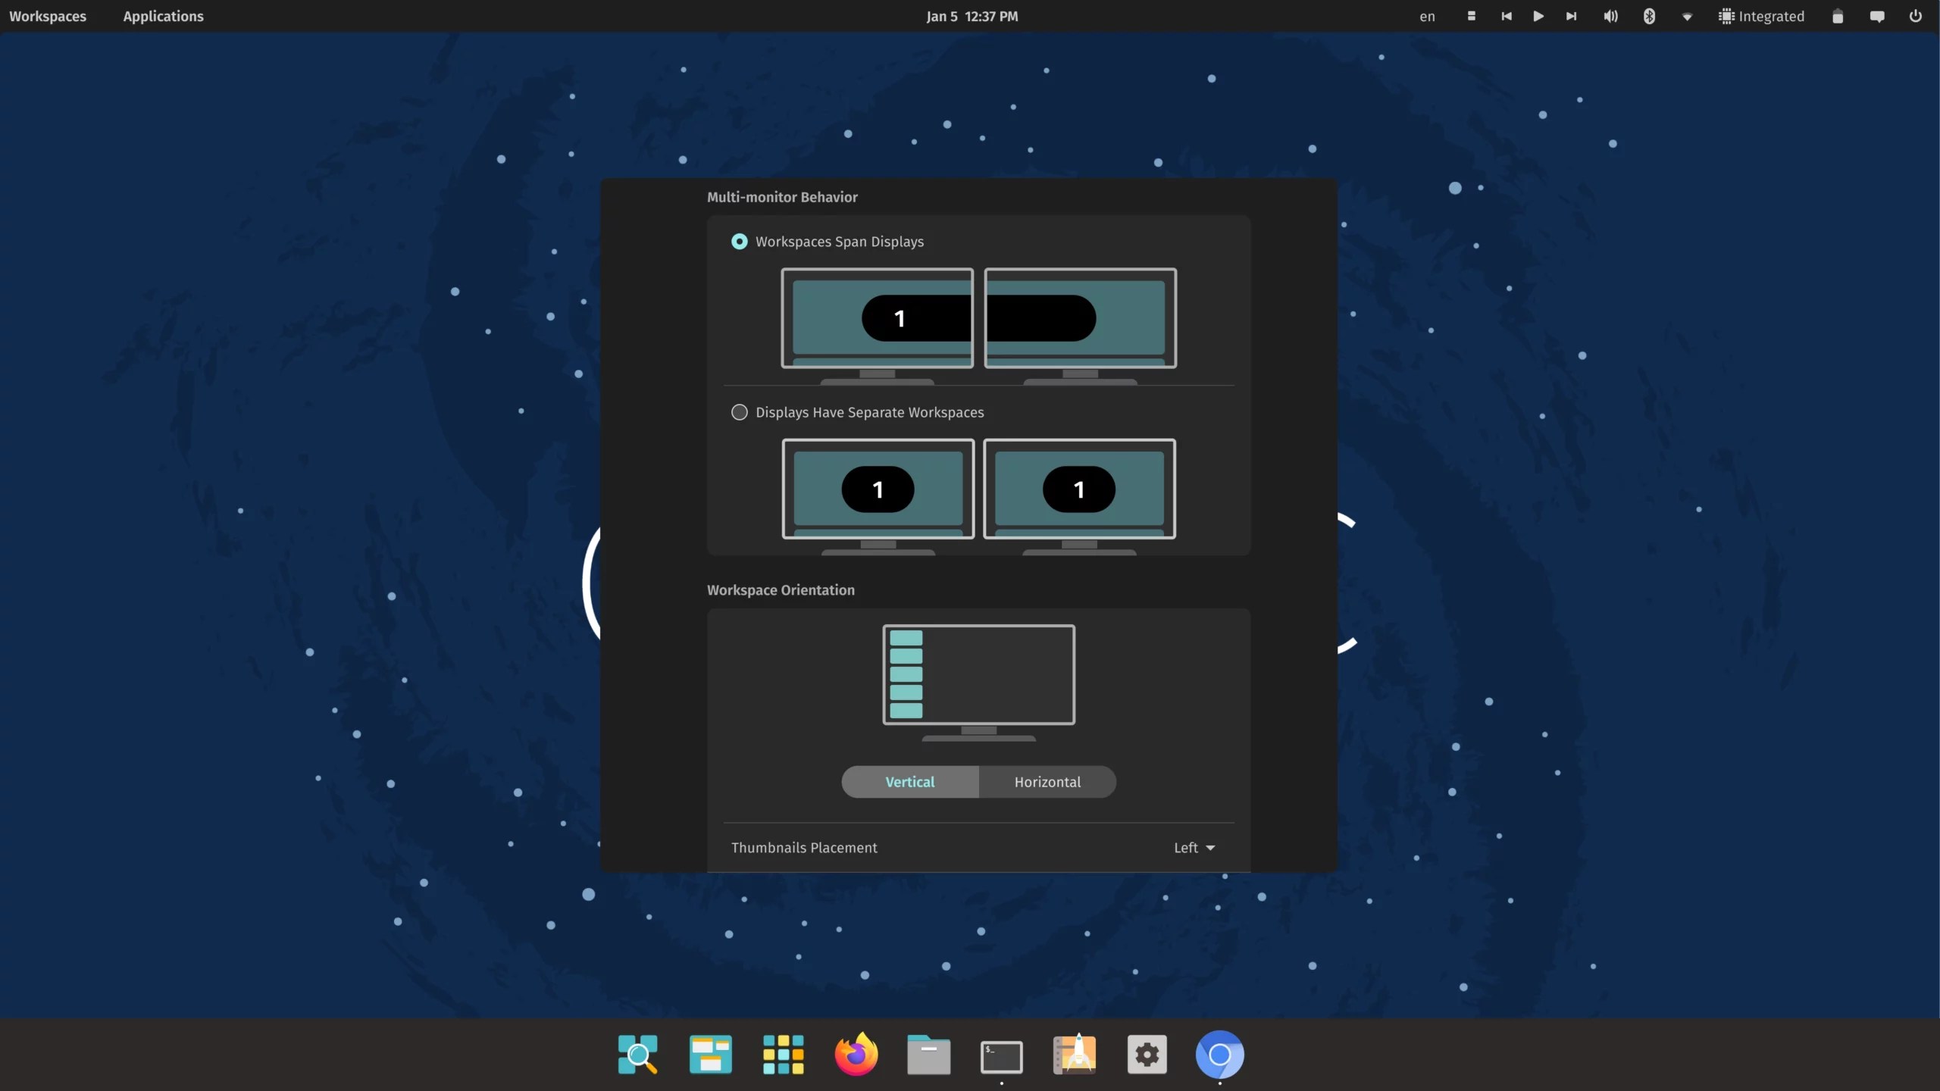Open Thumbnails Placement Left dropdown
This screenshot has width=1940, height=1091.
[1194, 848]
